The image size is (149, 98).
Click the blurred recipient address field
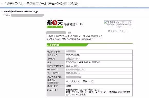tap(27, 15)
